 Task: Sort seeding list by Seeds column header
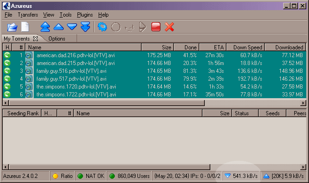273,113
